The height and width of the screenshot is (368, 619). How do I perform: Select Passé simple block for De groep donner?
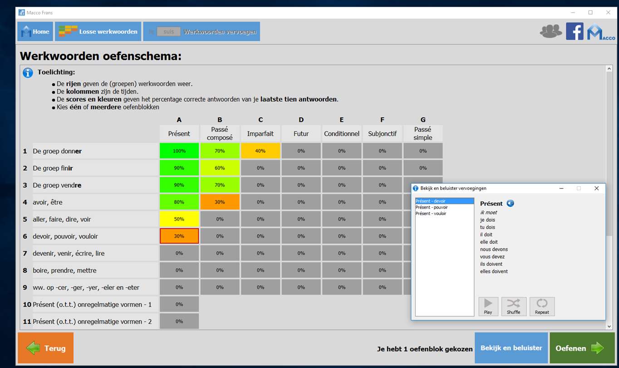[423, 151]
